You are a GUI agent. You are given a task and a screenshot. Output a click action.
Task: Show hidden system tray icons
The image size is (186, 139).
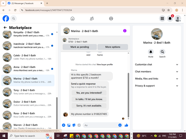click(x=151, y=136)
